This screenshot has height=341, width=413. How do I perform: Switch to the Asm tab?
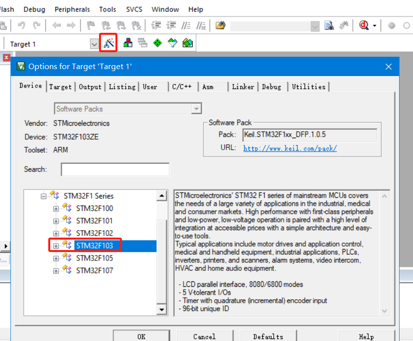(213, 87)
